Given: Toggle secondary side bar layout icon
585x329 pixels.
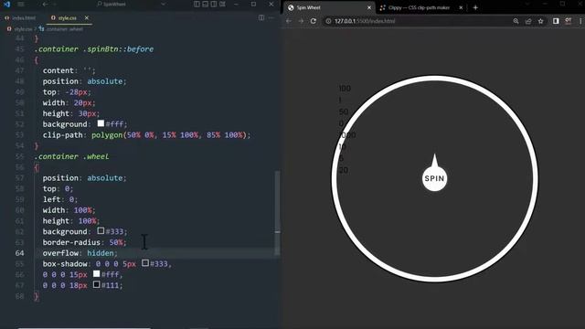Looking at the screenshot, I should 214,4.
